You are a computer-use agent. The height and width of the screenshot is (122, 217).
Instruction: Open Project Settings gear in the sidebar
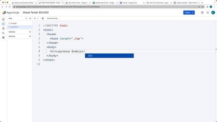[3, 38]
